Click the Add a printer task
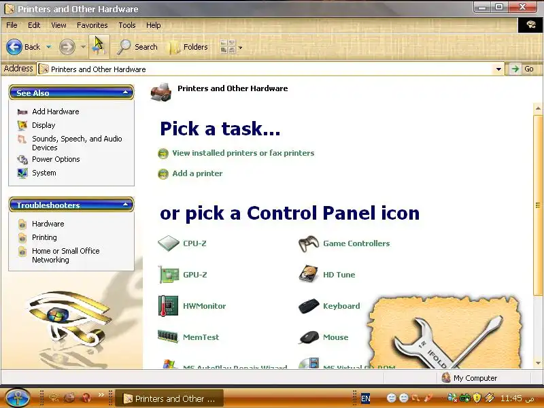The width and height of the screenshot is (544, 408). point(197,173)
